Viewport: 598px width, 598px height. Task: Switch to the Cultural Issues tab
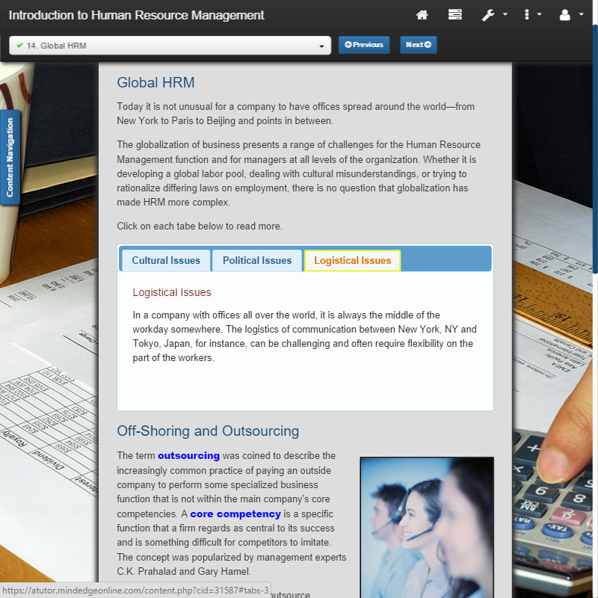click(166, 260)
